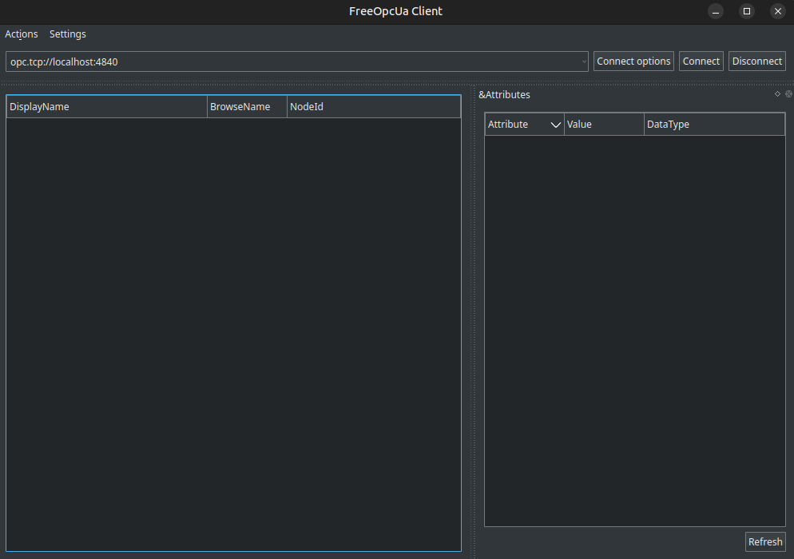Sort by the Attribute column header
Viewport: 794px width, 559px height.
(524, 124)
